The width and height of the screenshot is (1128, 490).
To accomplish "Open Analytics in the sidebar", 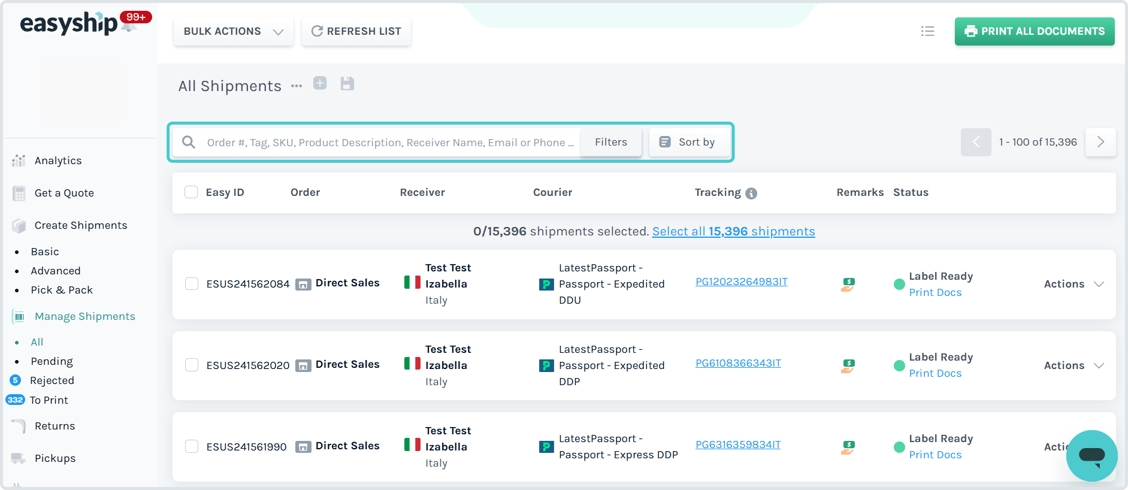I will click(58, 161).
